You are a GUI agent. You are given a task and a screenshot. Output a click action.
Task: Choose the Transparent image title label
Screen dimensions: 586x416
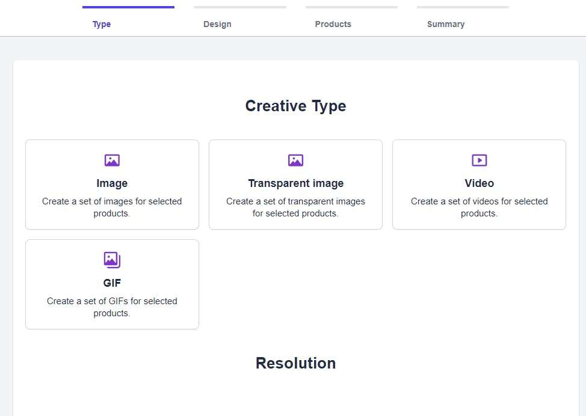coord(295,183)
